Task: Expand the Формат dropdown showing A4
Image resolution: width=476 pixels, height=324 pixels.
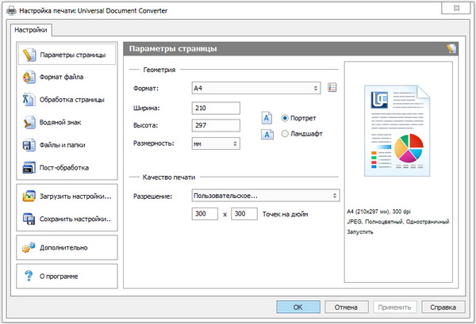Action: tap(255, 87)
